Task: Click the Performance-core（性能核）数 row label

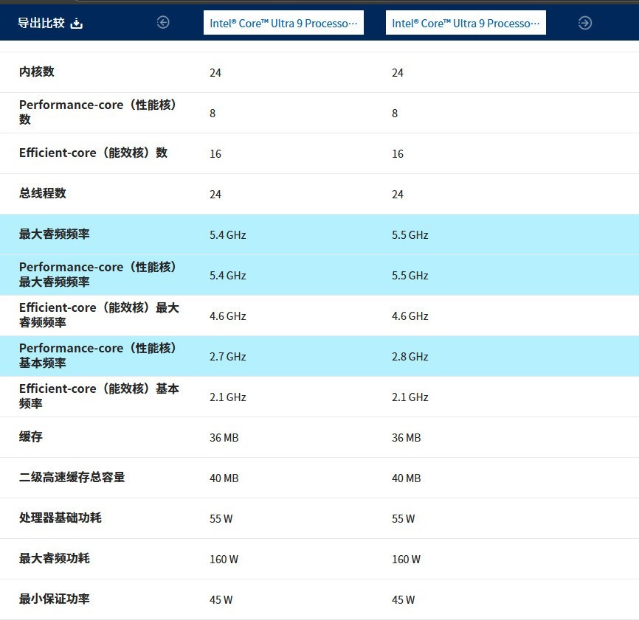Action: click(x=98, y=112)
